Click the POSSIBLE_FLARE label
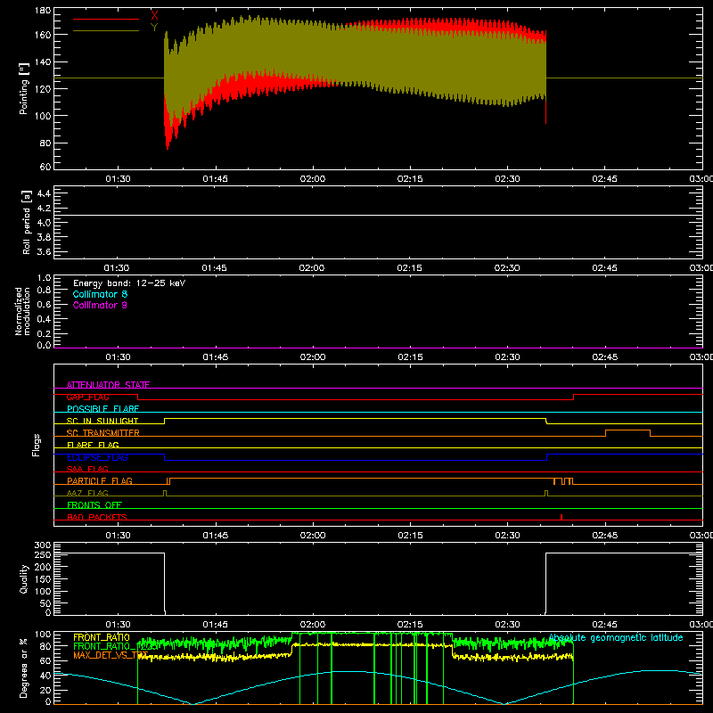Viewport: 713px width, 713px height. pos(102,409)
